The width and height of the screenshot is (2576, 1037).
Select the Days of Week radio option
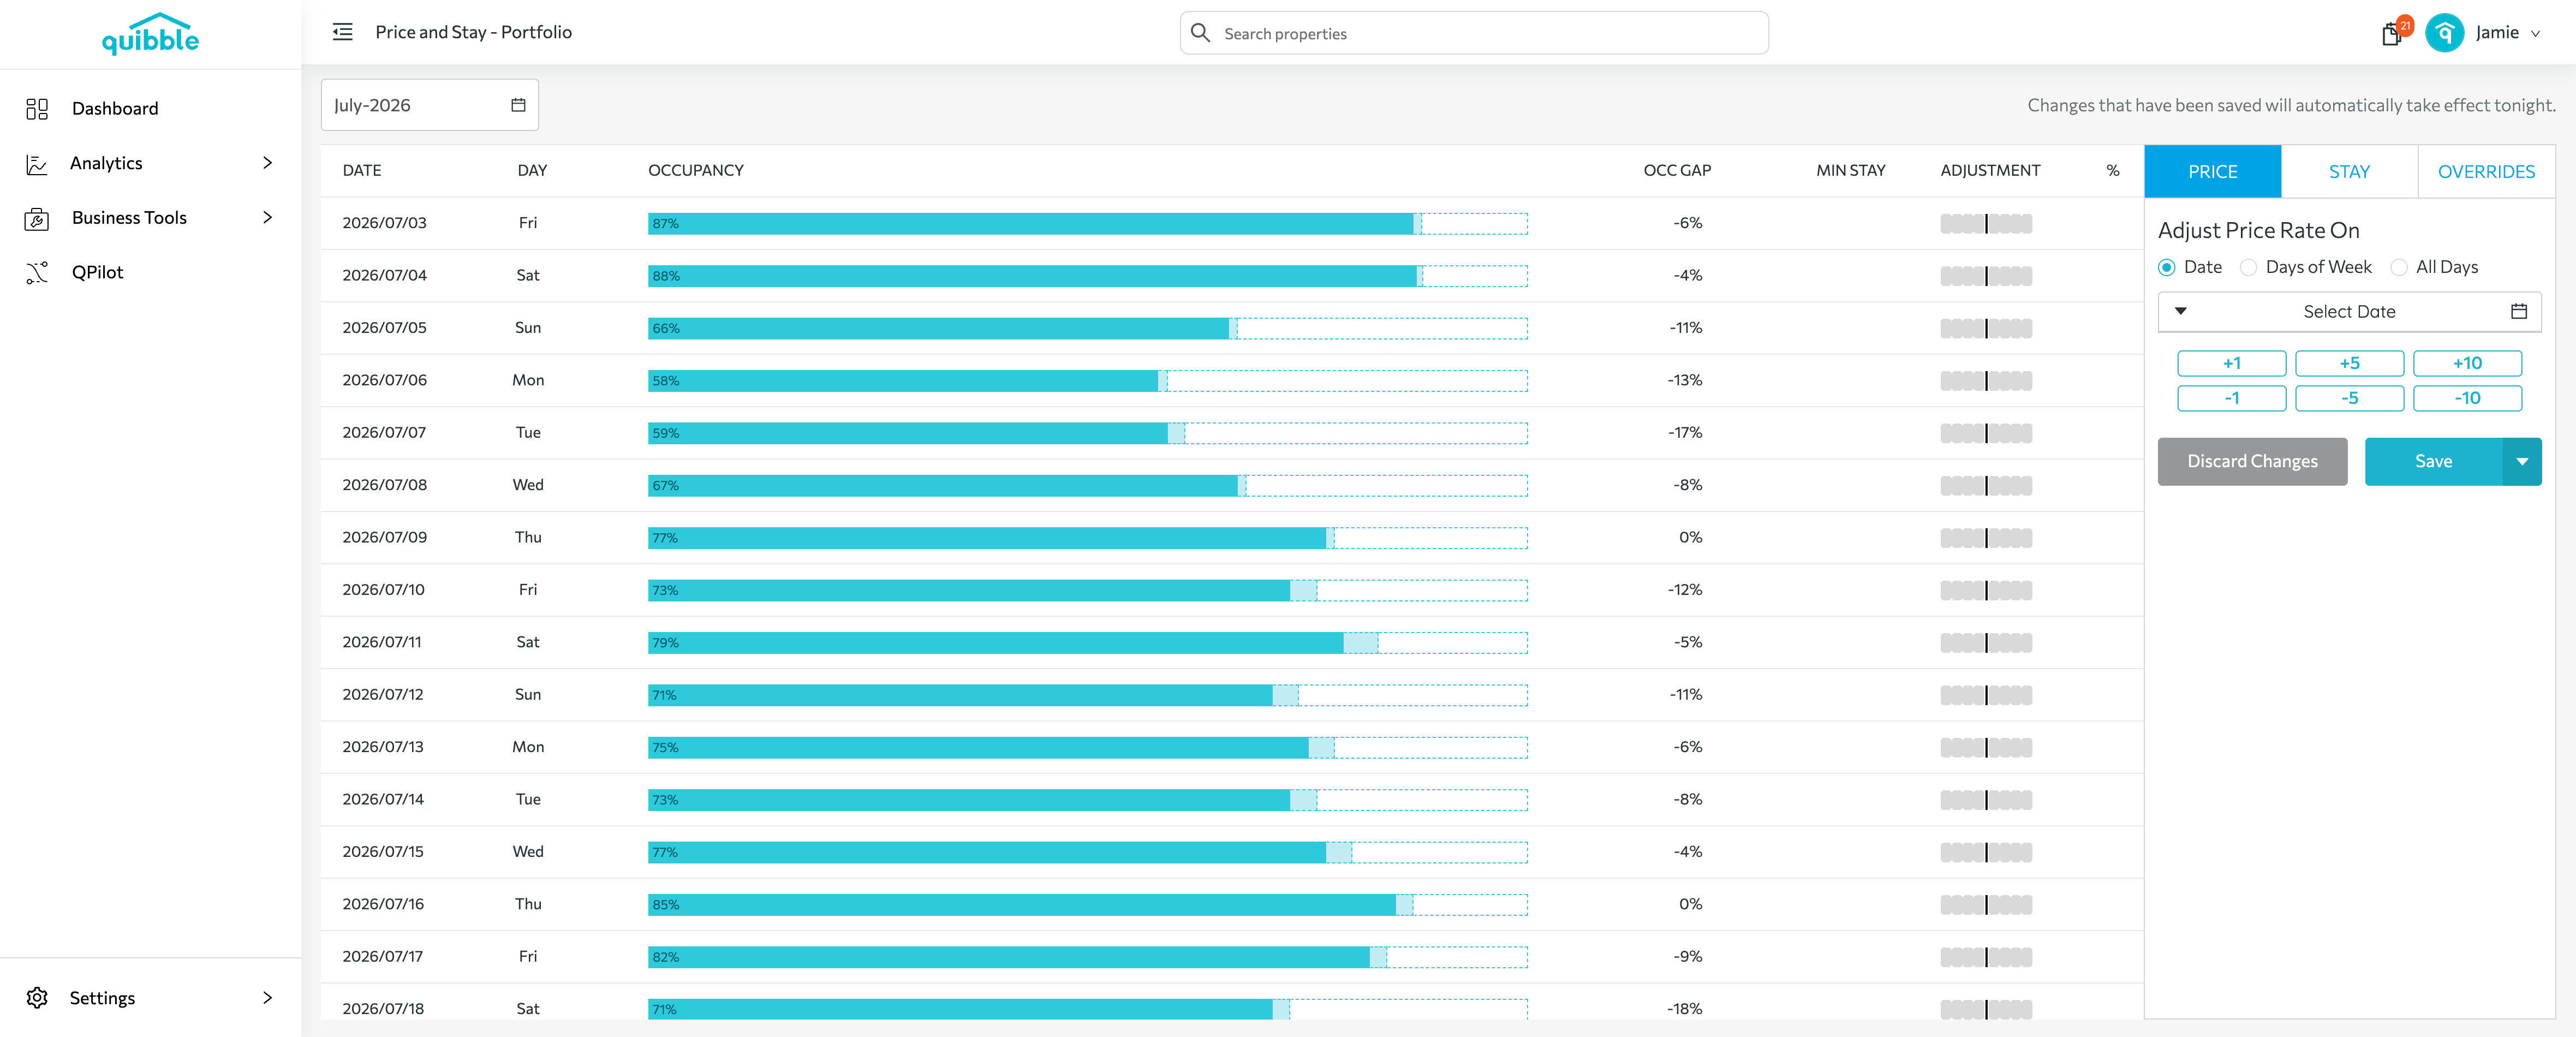2248,268
